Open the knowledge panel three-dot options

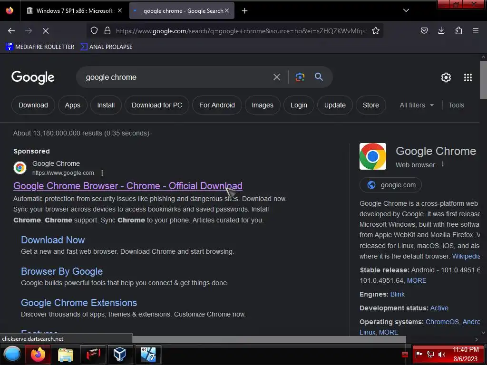pyautogui.click(x=443, y=164)
